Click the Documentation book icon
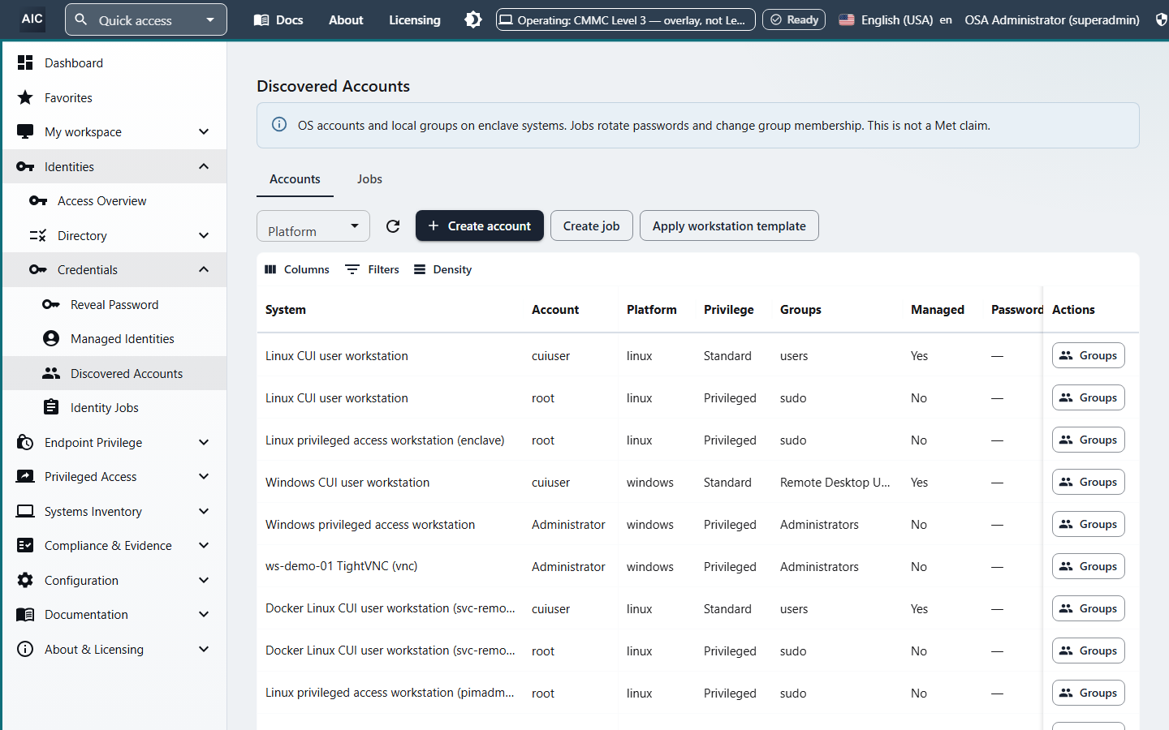Image resolution: width=1169 pixels, height=730 pixels. [x=25, y=614]
